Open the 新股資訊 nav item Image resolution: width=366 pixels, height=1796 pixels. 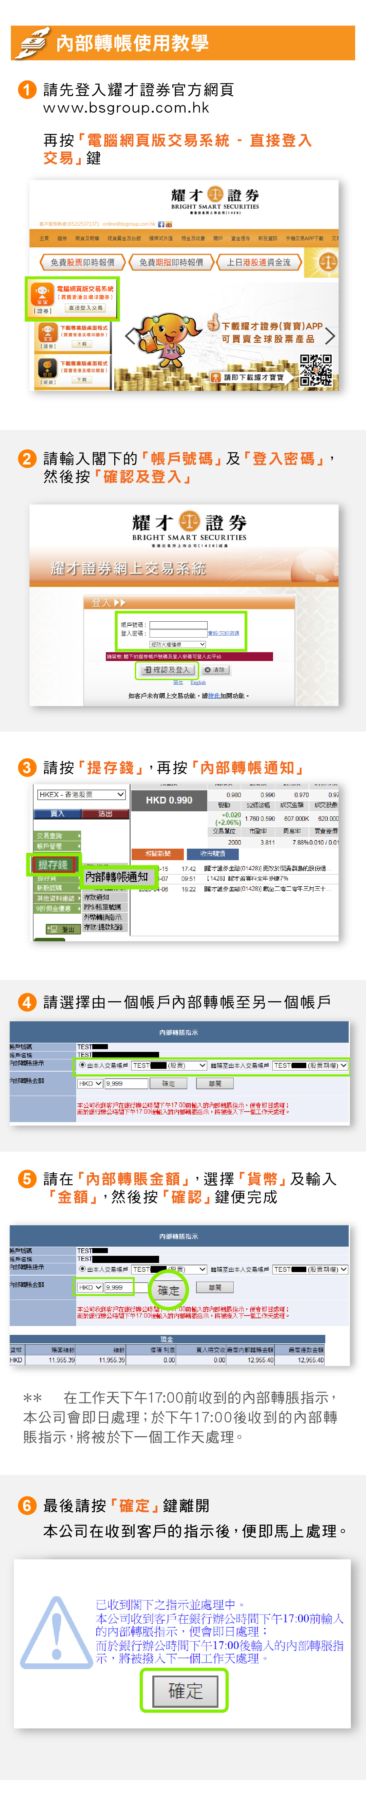pyautogui.click(x=268, y=239)
